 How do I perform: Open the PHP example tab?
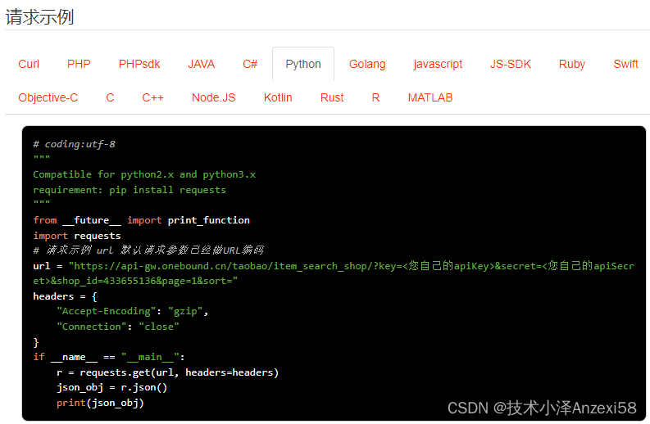pos(79,64)
